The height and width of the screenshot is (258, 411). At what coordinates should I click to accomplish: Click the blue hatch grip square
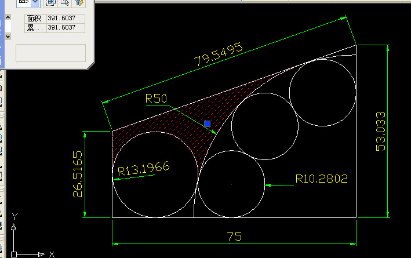pyautogui.click(x=207, y=123)
